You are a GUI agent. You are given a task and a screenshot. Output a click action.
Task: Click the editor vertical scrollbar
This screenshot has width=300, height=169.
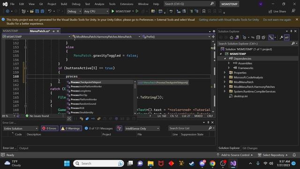[x=213, y=77]
